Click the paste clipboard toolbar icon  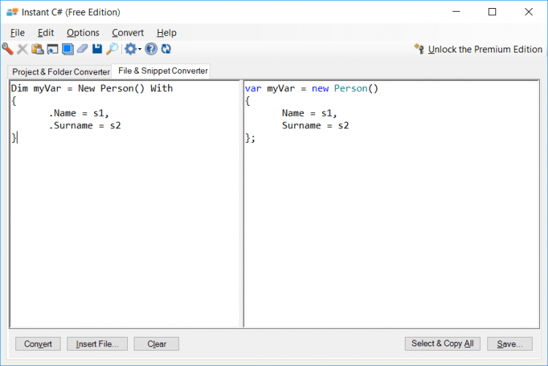37,49
